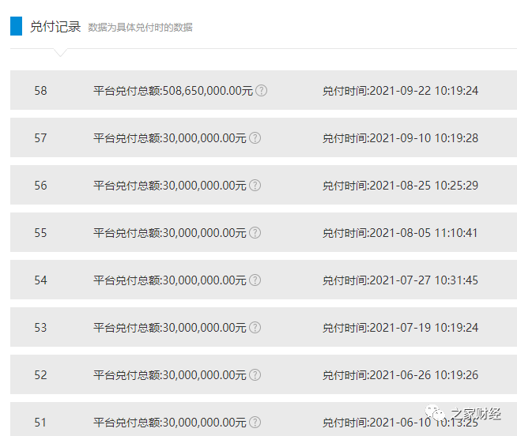Click subtitle 数据为具体兑付时的数据

pos(140,28)
